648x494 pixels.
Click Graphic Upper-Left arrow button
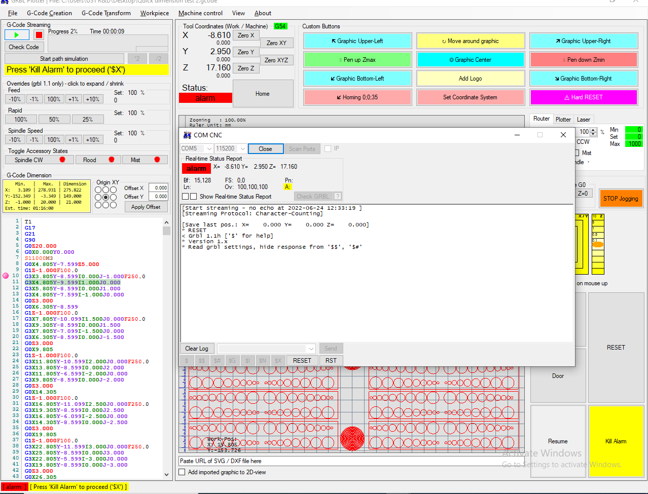(x=357, y=41)
